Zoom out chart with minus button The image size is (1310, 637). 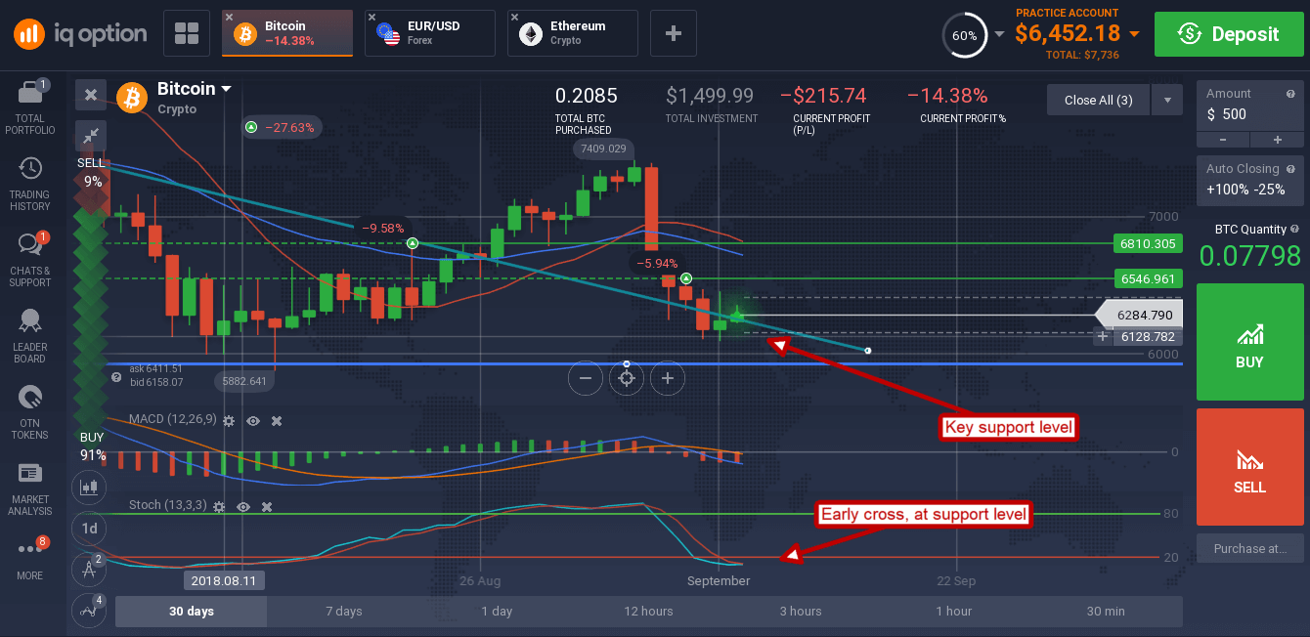click(586, 377)
